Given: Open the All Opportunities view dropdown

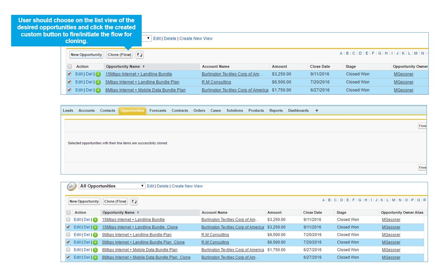Looking at the screenshot, I should 112,186.
